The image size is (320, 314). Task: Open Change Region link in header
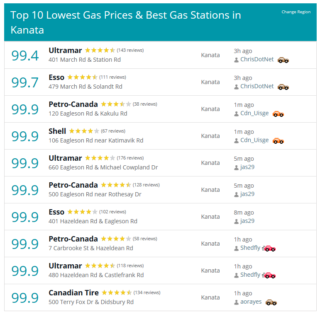[x=296, y=12]
